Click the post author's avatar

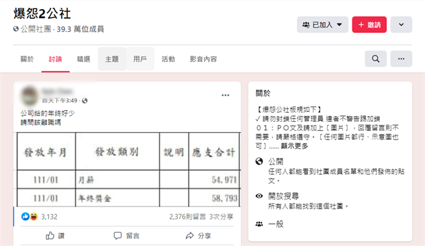coord(29,96)
